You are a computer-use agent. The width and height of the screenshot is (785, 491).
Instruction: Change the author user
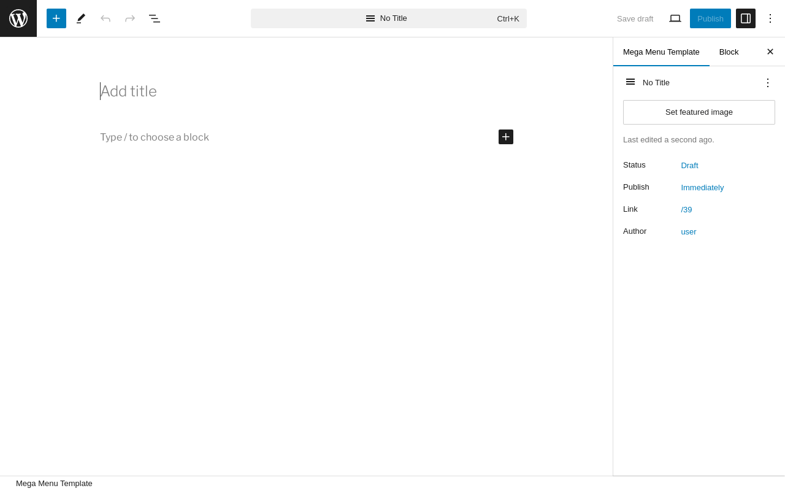pos(689,231)
